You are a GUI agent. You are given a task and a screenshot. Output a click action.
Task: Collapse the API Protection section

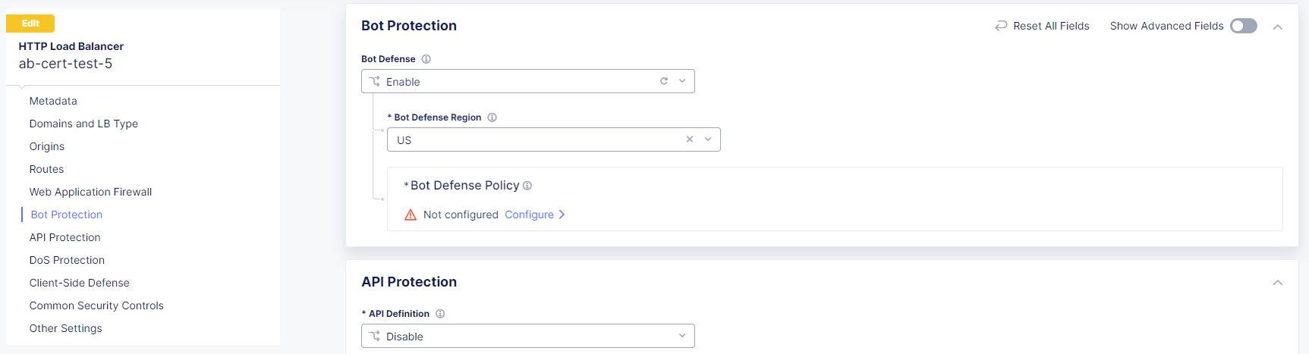tap(1278, 283)
